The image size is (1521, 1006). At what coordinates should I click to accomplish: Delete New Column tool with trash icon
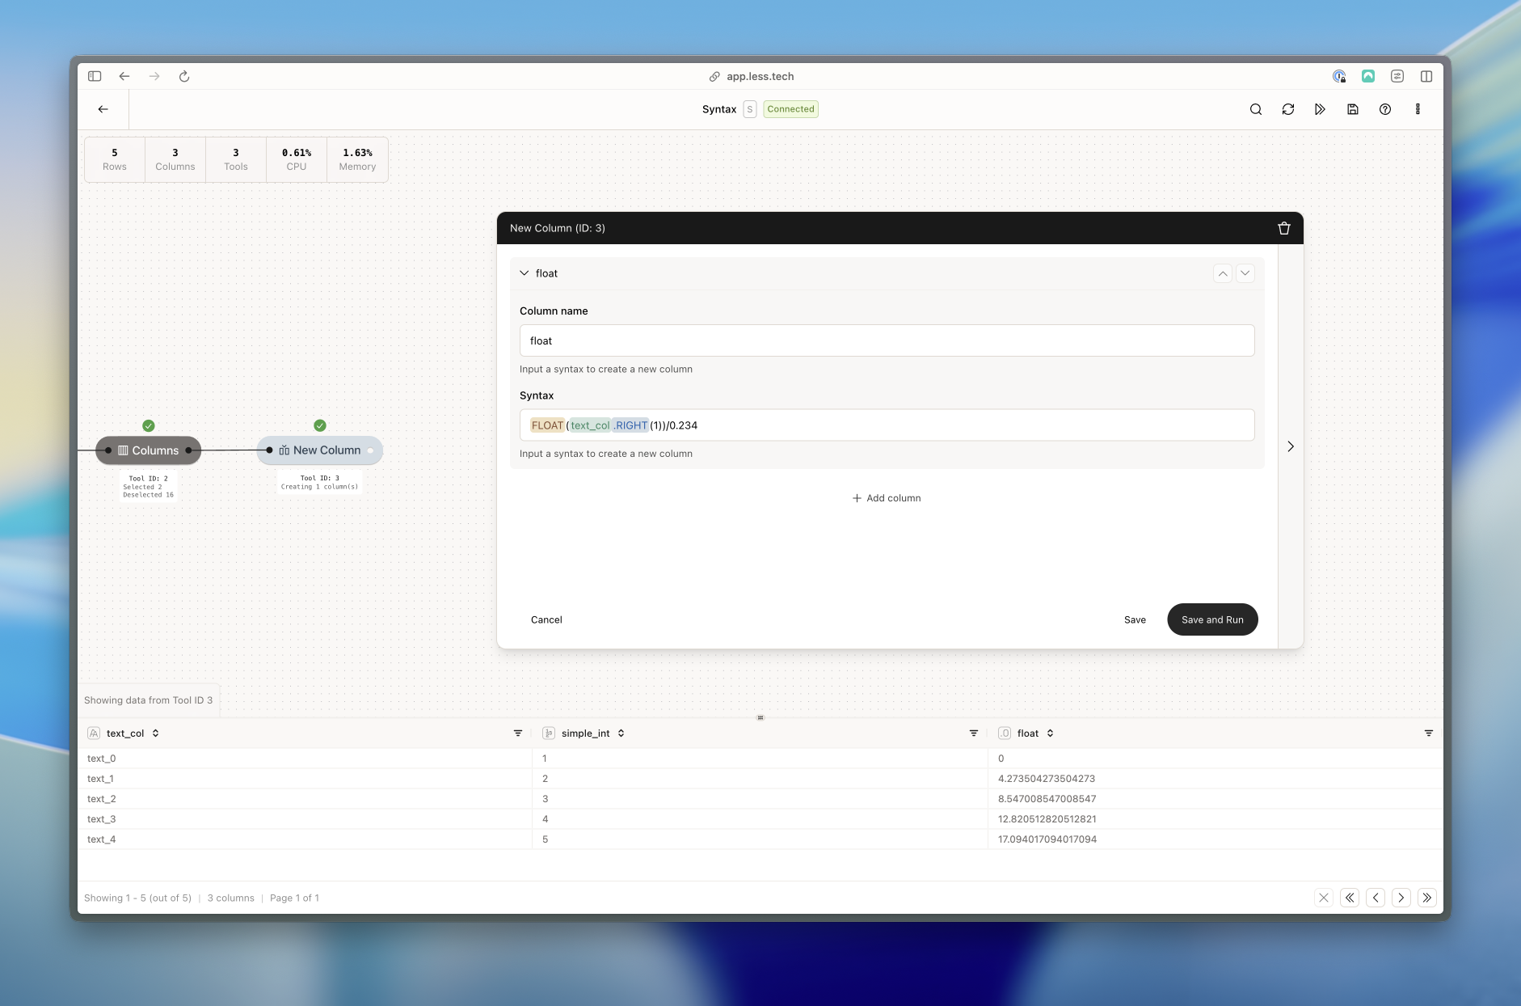point(1284,228)
